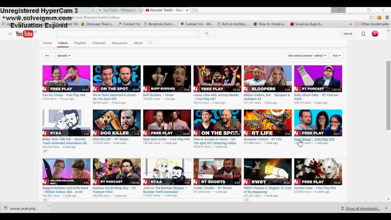Open the Grid view dropdown
Viewport: 391px width, 220px height.
[x=337, y=56]
